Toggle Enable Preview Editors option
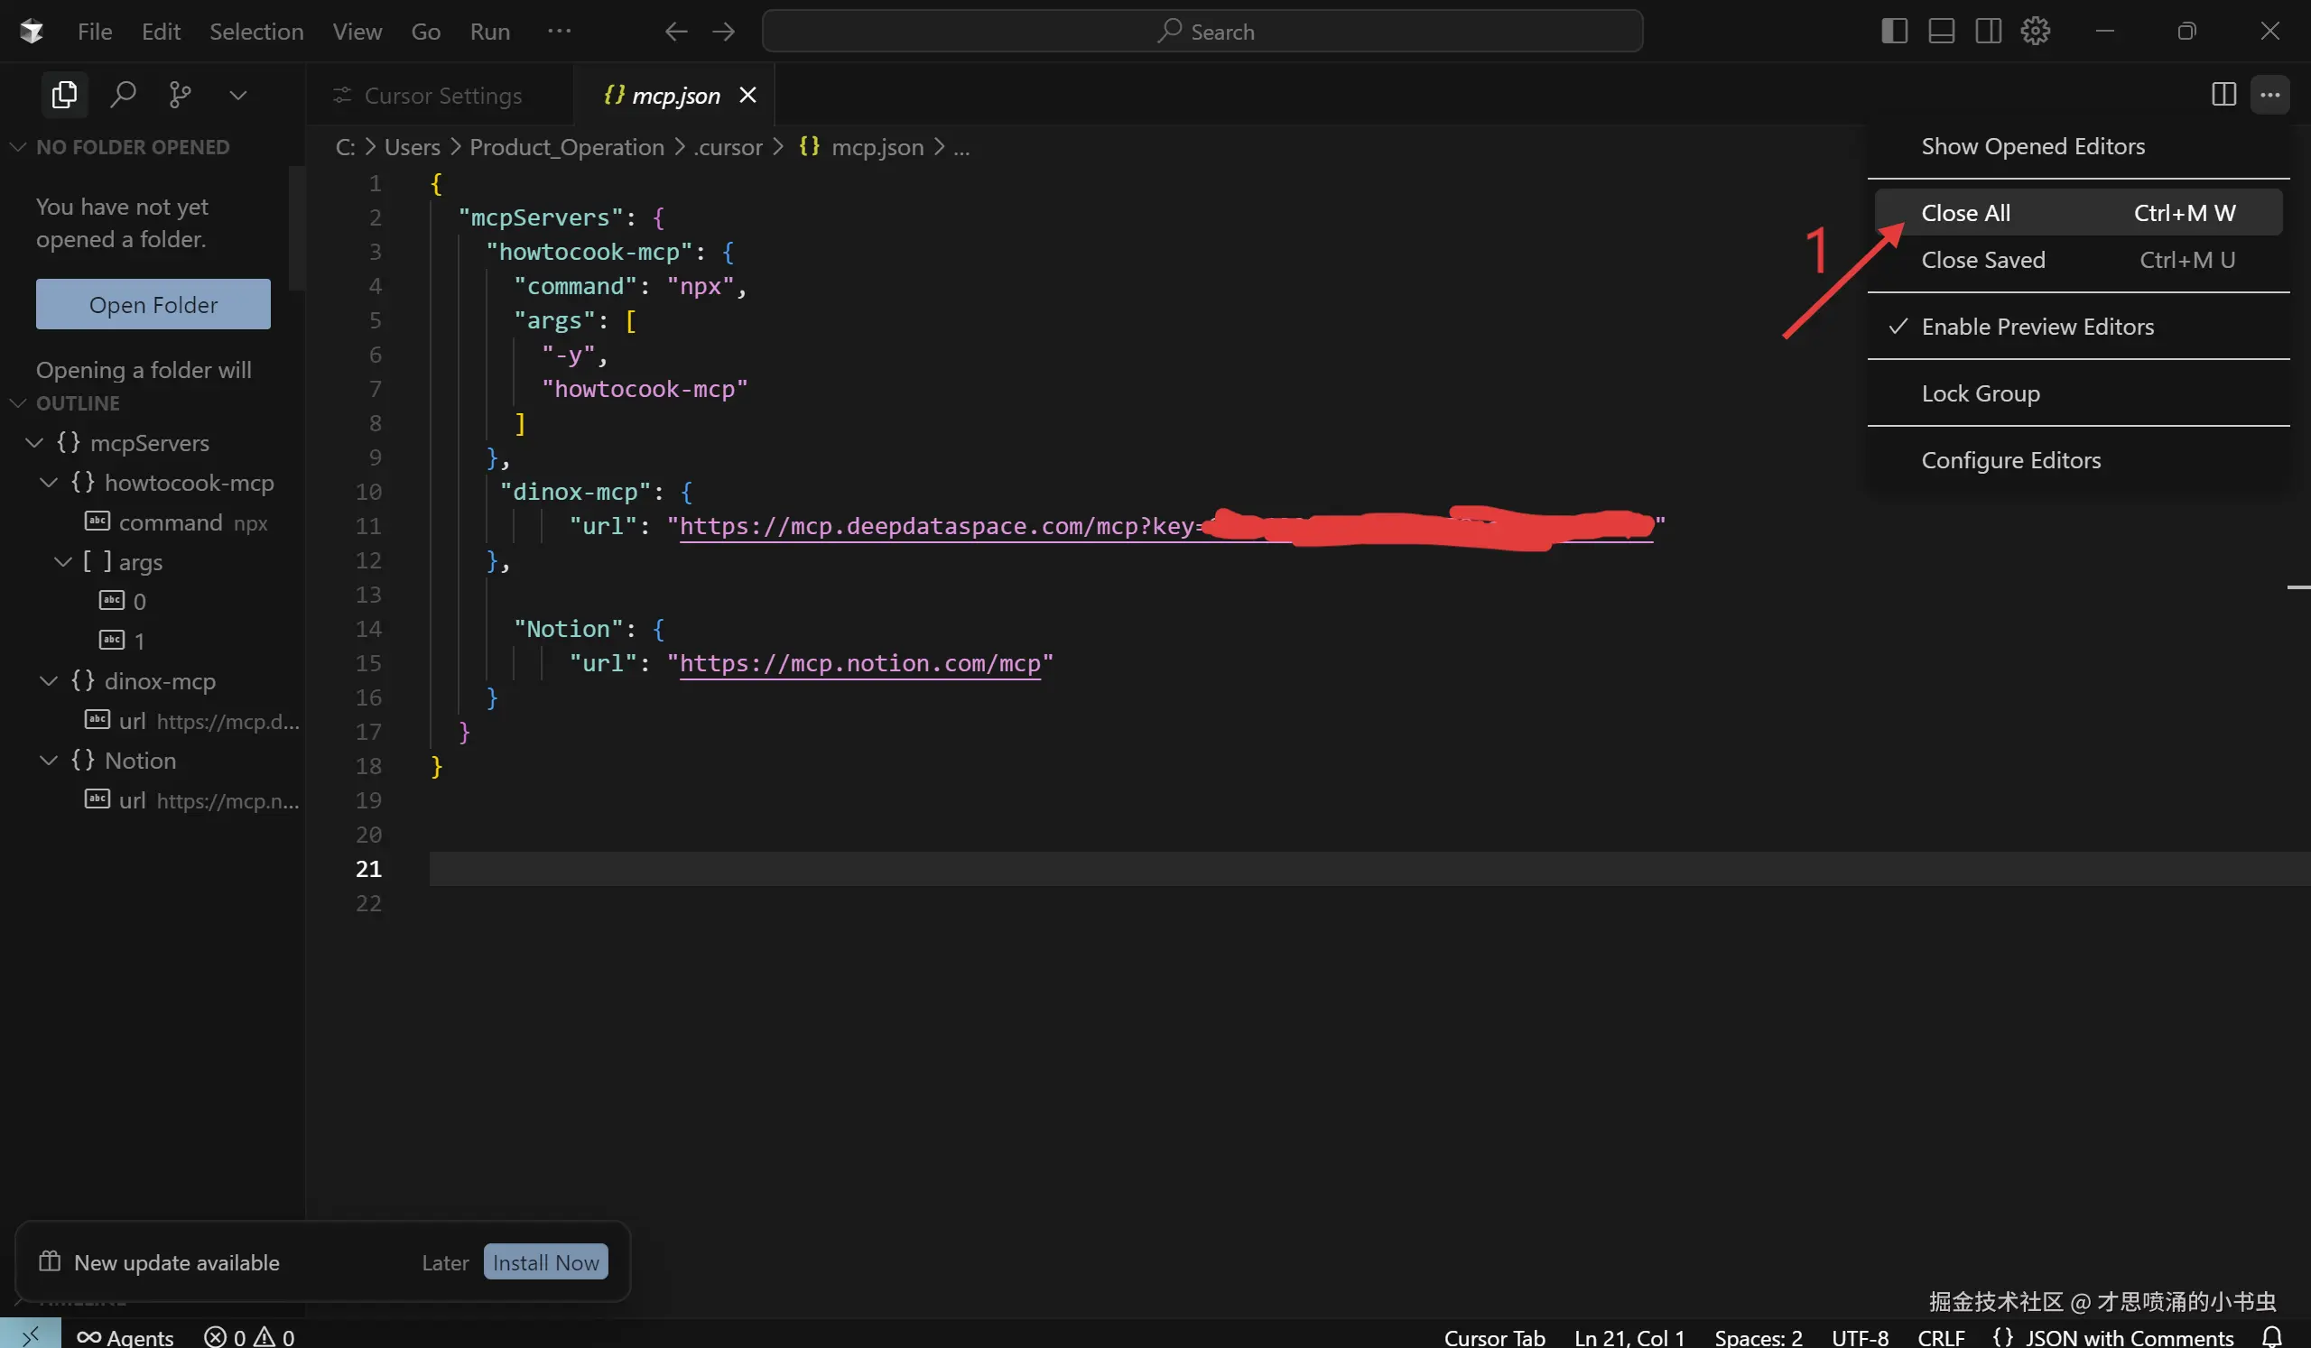 tap(2037, 328)
